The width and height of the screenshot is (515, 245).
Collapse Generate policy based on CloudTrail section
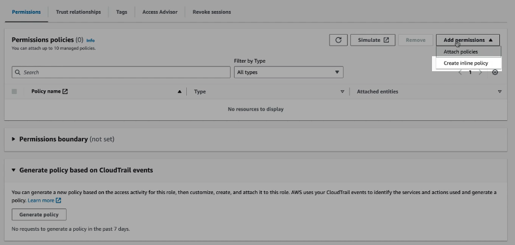[14, 170]
